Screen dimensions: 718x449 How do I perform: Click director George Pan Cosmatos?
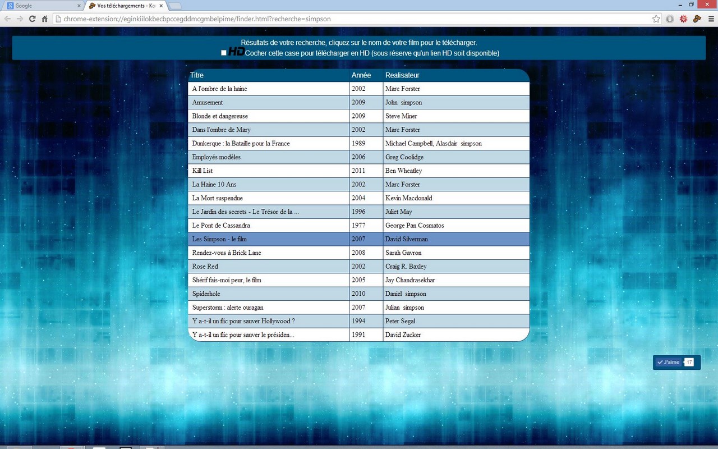click(x=415, y=226)
